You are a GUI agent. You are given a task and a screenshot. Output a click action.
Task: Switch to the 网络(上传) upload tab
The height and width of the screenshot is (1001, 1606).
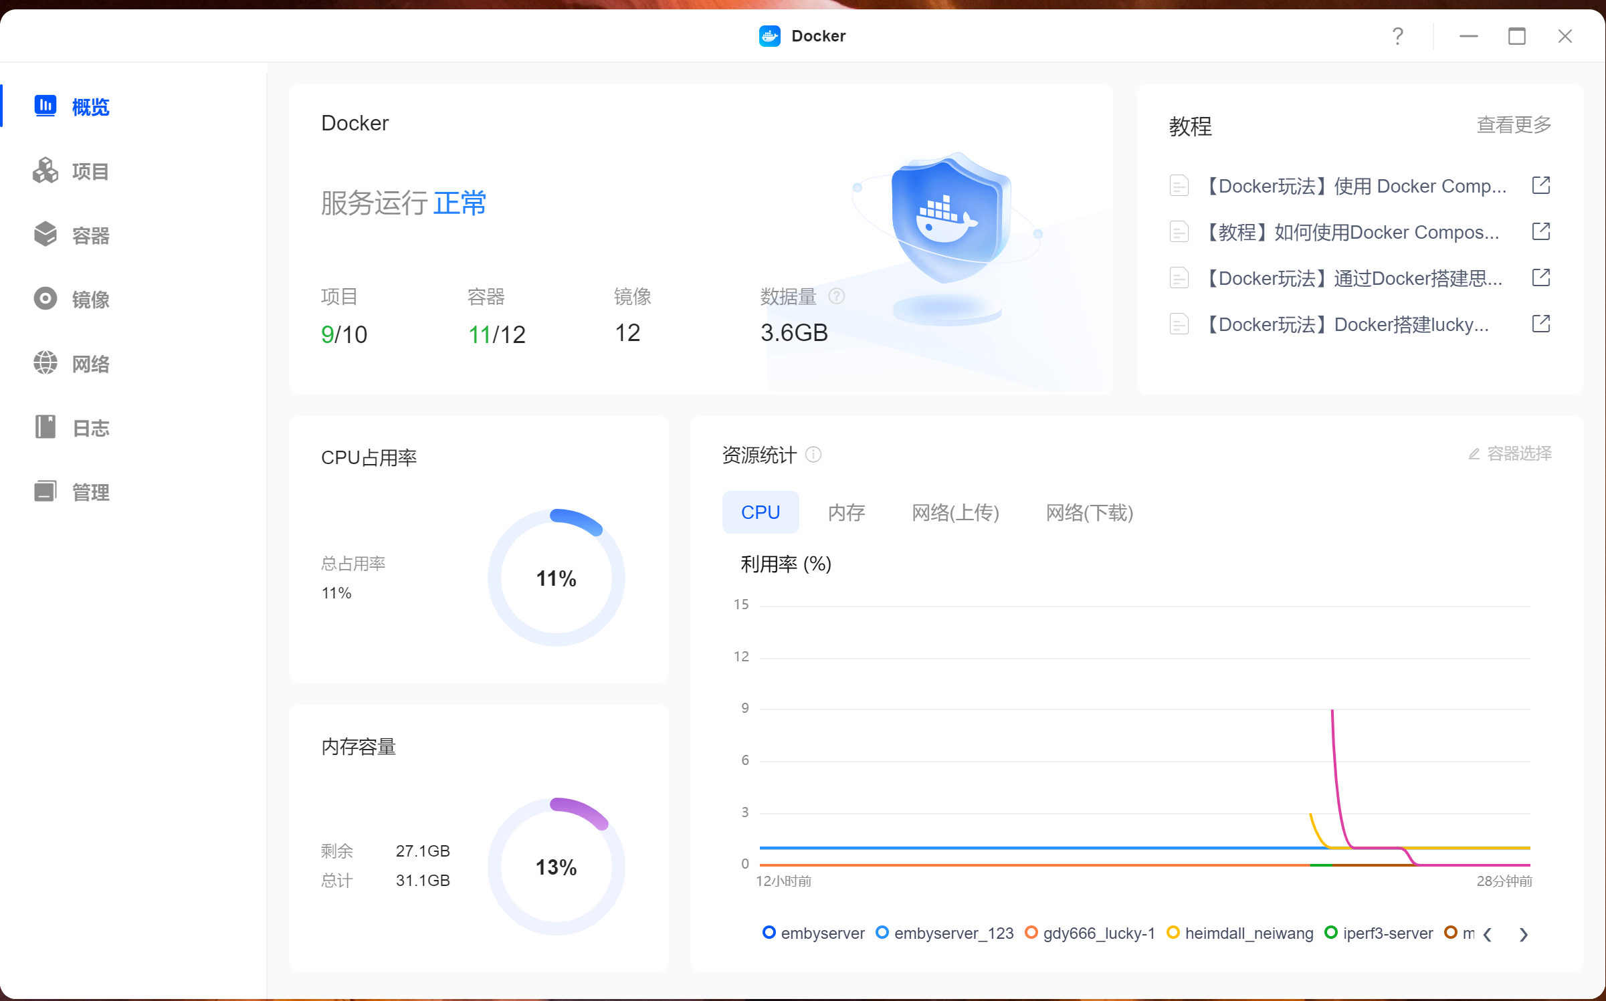955,512
